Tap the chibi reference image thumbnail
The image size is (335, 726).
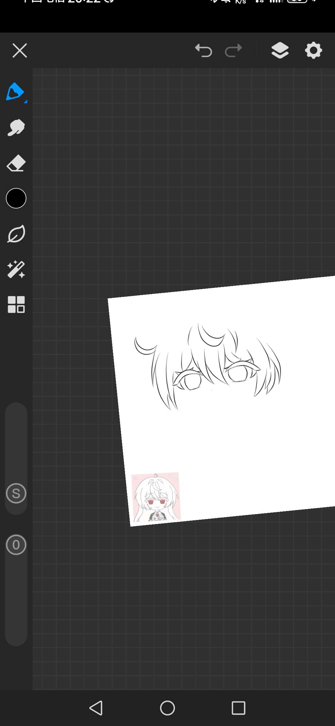click(156, 497)
